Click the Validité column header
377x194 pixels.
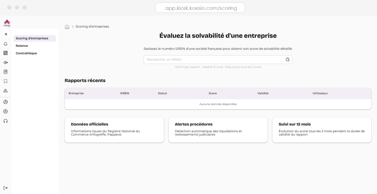point(263,93)
